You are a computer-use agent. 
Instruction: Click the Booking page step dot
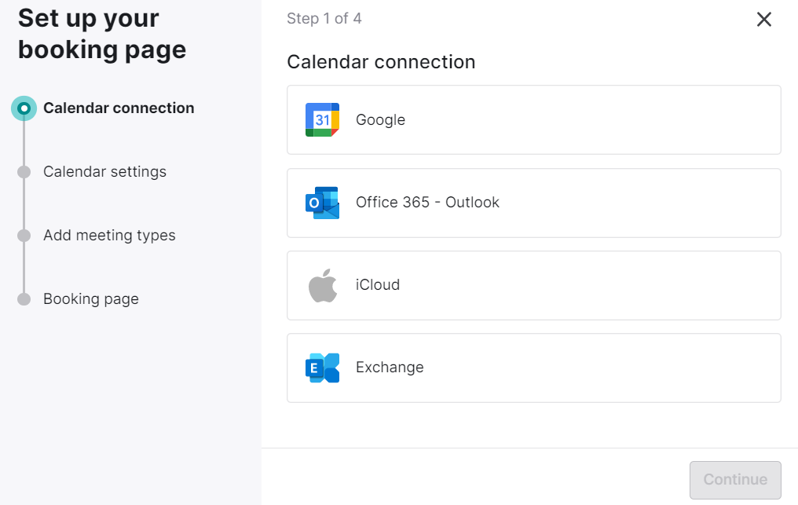[24, 298]
